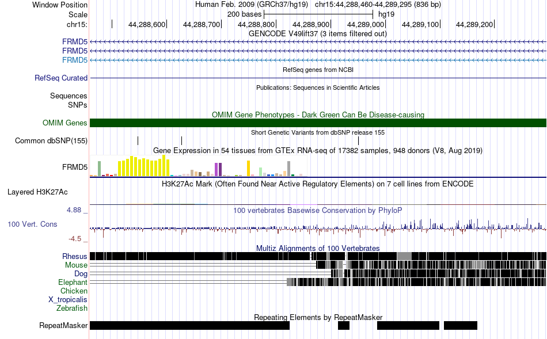Click the dark green OMIM Genes bar
Image resolution: width=547 pixels, height=339 pixels.
click(318, 123)
